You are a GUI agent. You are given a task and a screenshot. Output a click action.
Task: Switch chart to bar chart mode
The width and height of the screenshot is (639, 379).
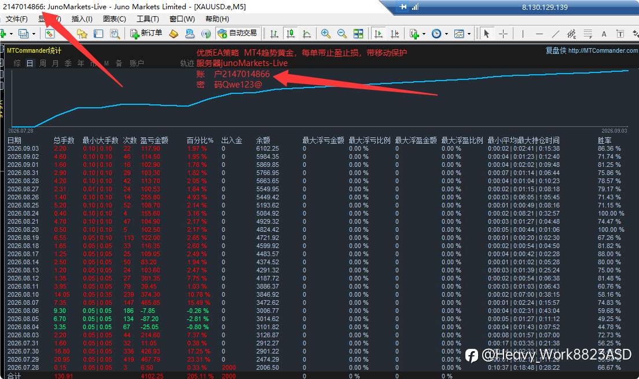tap(274, 34)
